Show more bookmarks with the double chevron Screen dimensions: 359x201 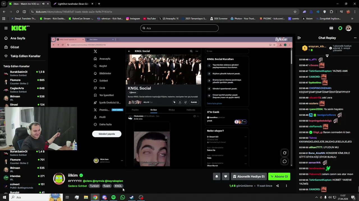(352, 19)
